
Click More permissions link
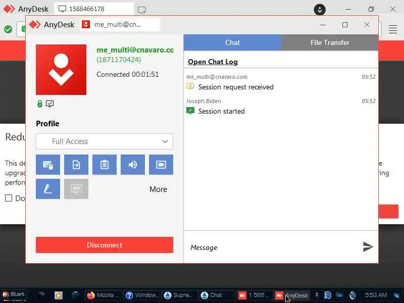click(158, 189)
